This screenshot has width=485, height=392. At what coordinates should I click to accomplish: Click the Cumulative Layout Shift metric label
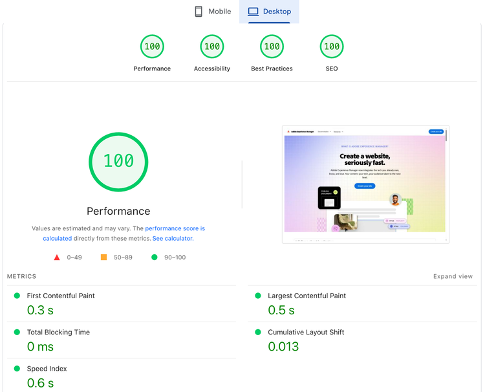(x=306, y=332)
